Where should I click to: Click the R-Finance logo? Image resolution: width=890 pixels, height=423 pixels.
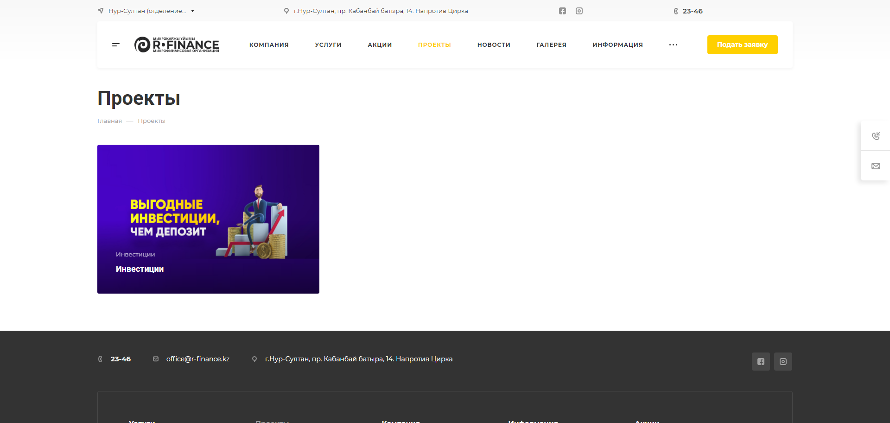point(177,45)
